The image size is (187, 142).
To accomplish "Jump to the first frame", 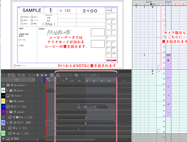I will click(30, 75).
